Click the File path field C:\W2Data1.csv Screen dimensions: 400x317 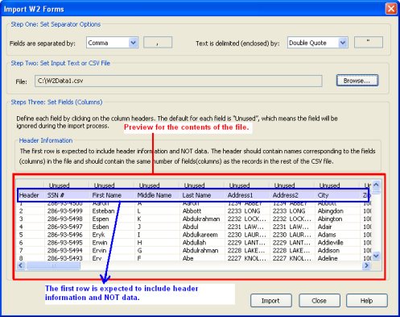[179, 81]
